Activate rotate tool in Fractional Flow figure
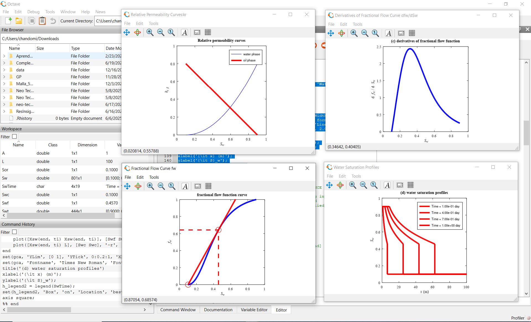Image resolution: width=531 pixels, height=322 pixels. [x=138, y=186]
